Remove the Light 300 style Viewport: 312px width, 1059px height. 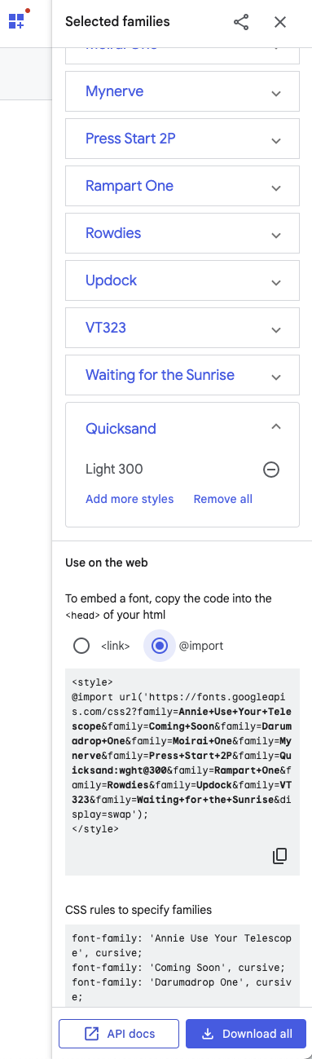pos(271,470)
